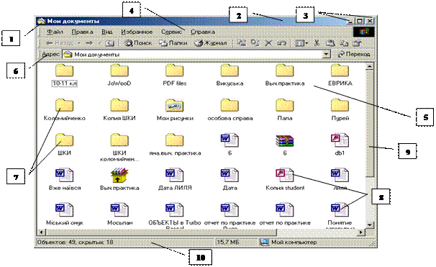This screenshot has width=436, height=267.
Task: Open the Журнал history pane
Action: (x=211, y=43)
